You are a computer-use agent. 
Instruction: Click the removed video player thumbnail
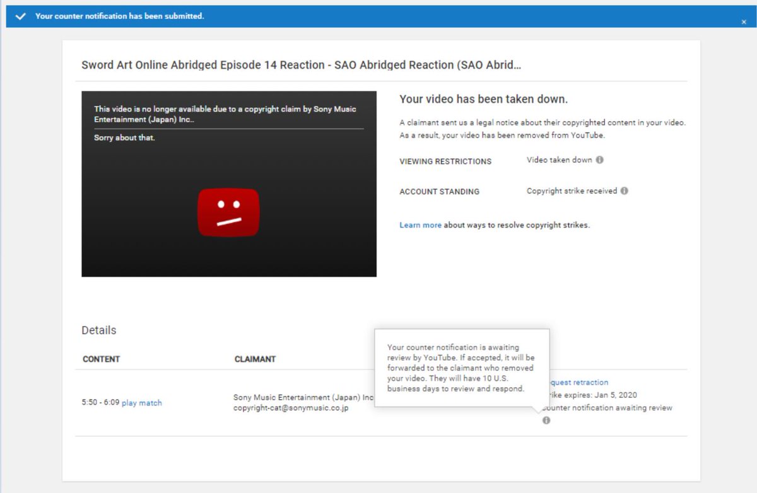pos(229,184)
